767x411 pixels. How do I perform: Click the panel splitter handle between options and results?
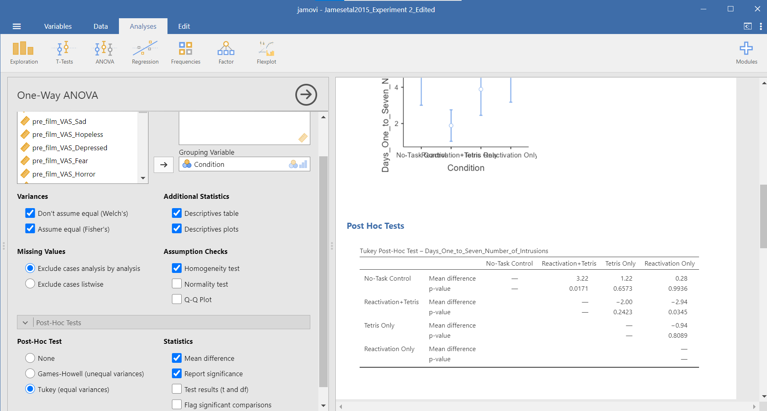(x=332, y=246)
